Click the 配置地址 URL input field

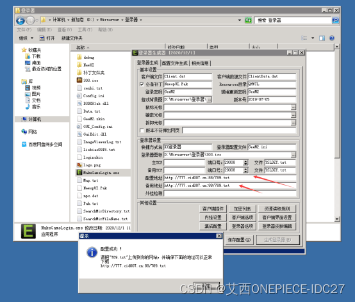pos(230,178)
